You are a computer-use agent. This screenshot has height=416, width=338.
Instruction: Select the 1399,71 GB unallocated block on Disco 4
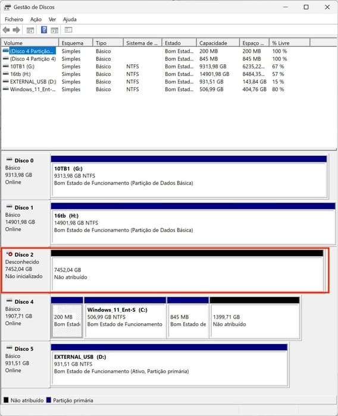pos(255,318)
